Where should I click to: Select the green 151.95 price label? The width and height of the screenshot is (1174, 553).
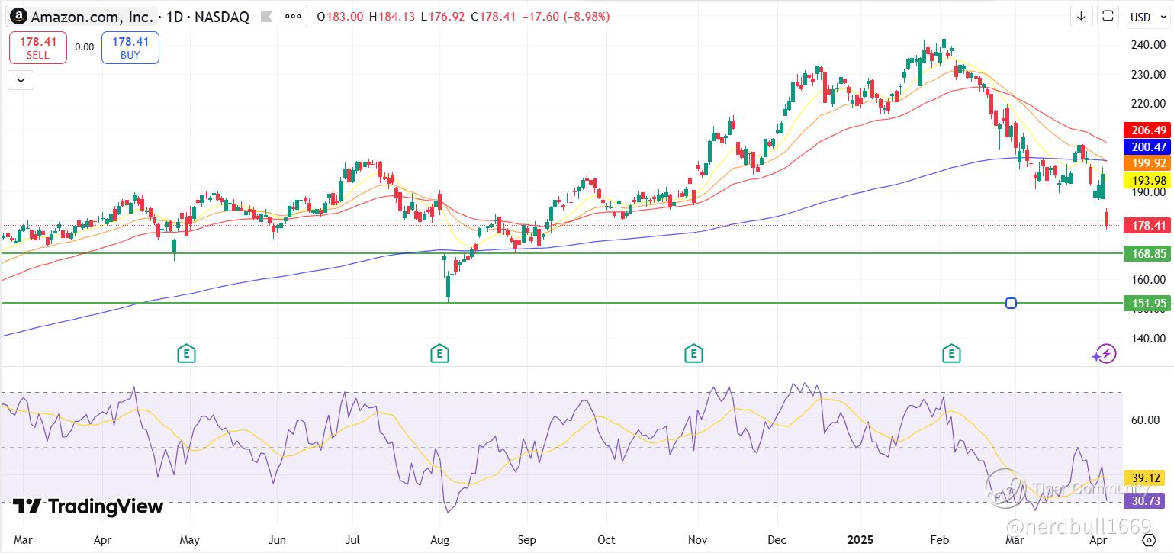[x=1147, y=304]
